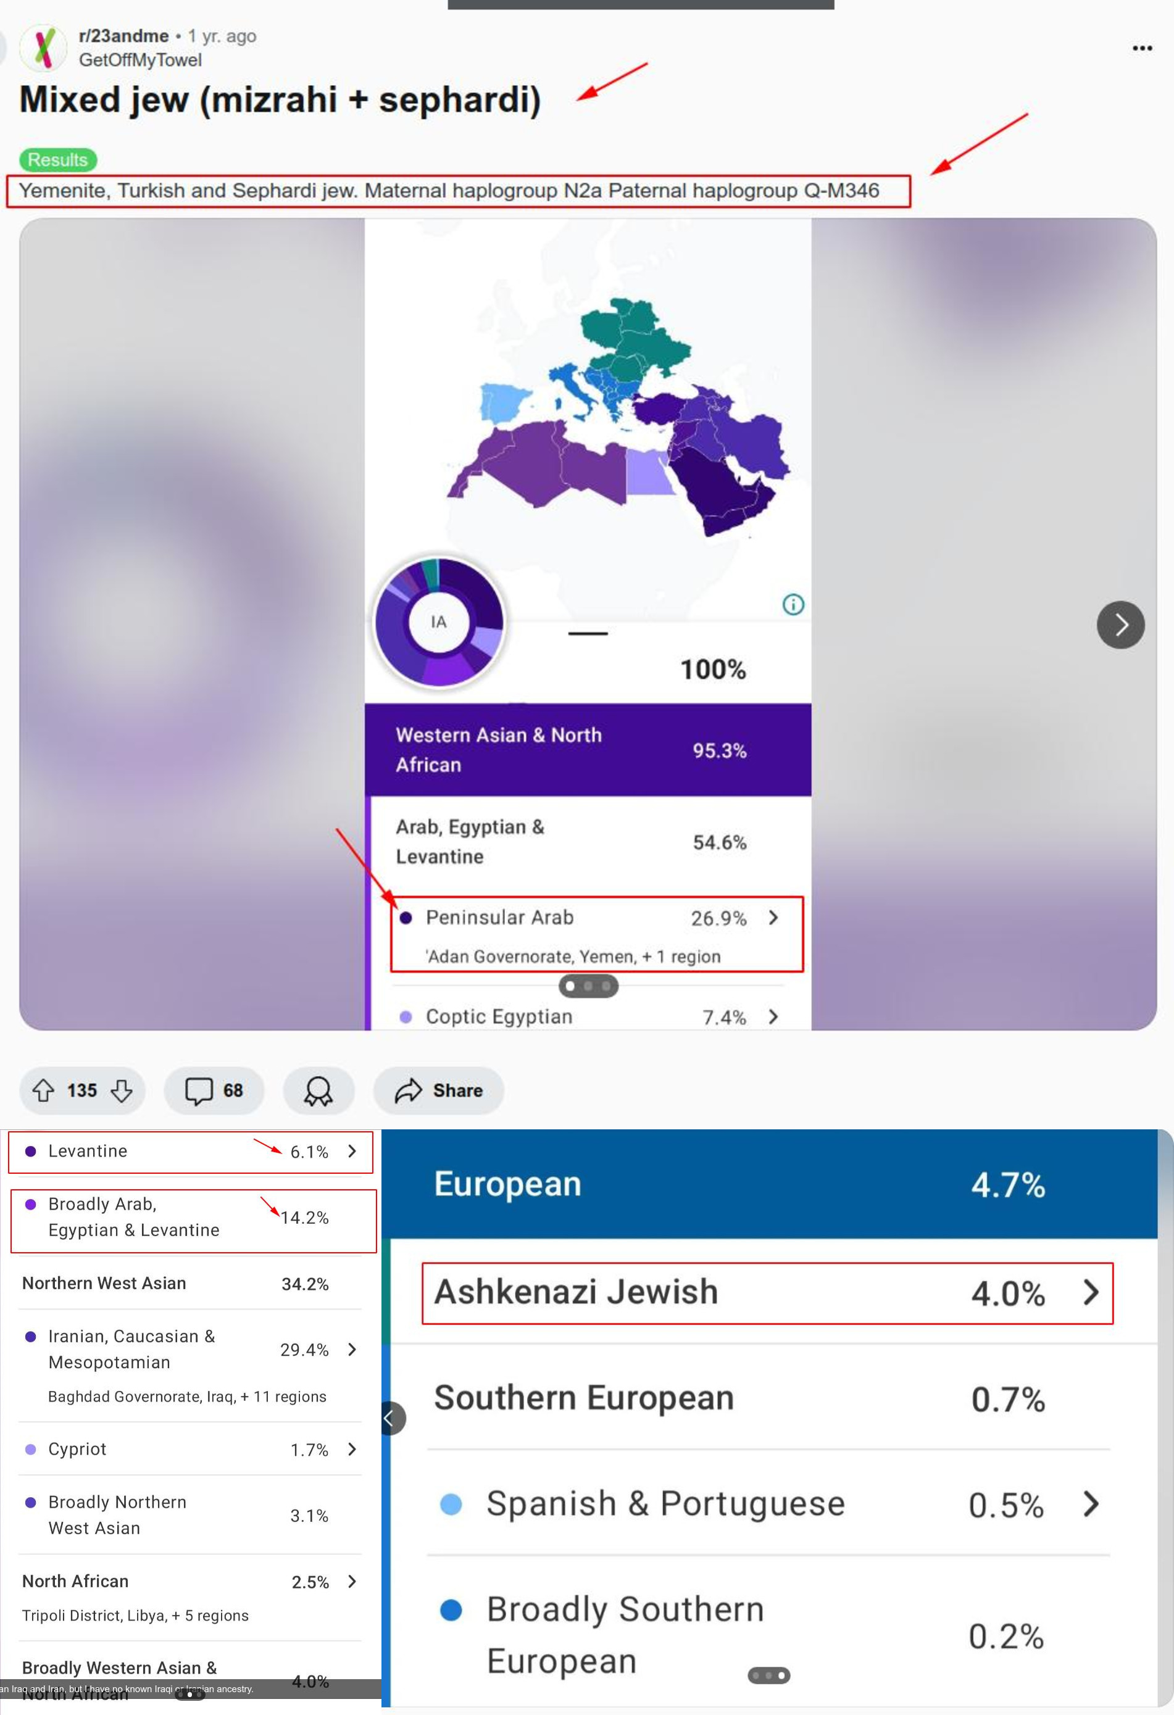Click the Share button
This screenshot has width=1174, height=1715.
(x=438, y=1090)
